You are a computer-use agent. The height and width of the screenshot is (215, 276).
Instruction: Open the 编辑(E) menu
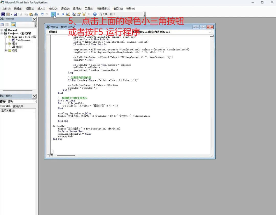point(18,9)
